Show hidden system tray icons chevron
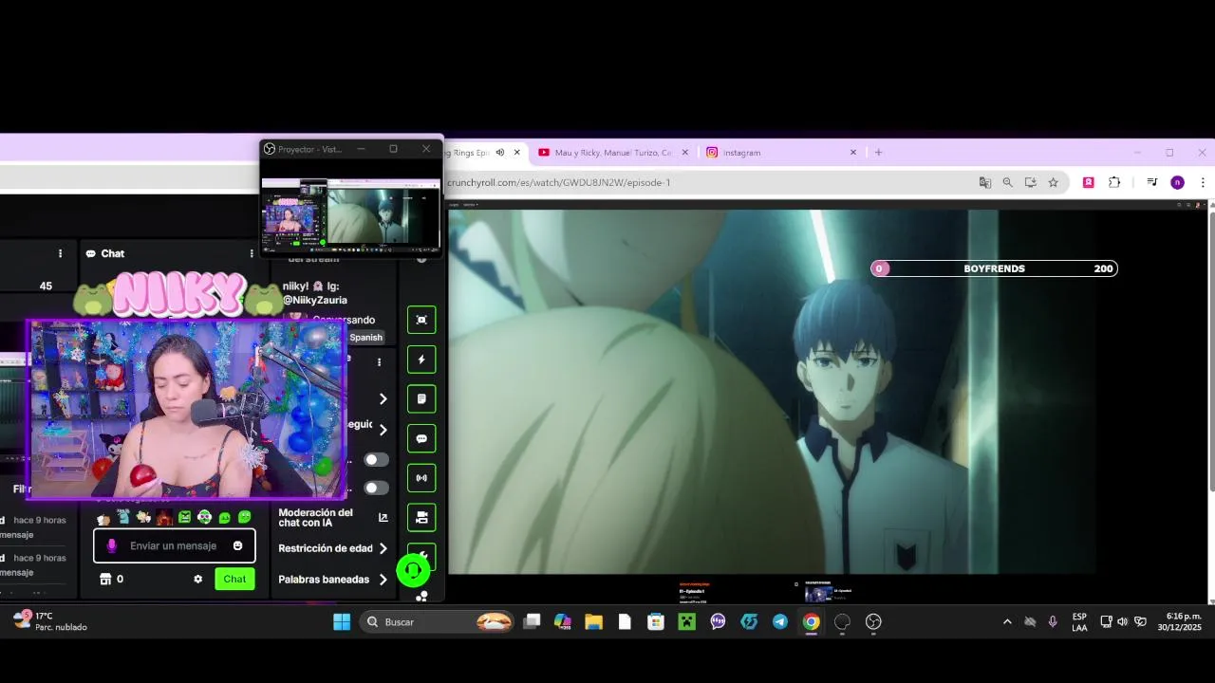Screen dimensions: 1215x683 pyautogui.click(x=1007, y=622)
